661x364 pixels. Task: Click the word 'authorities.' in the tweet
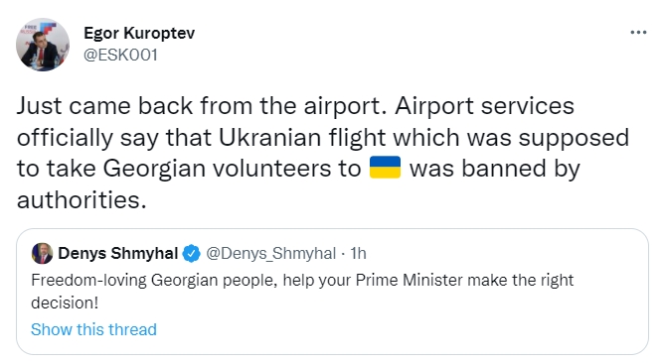tap(82, 199)
